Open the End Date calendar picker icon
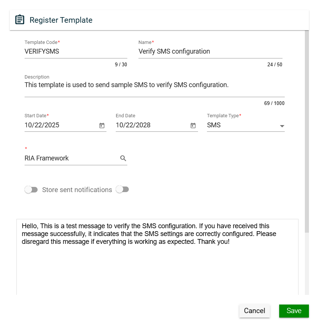Screen dimensions: 319x325 click(x=193, y=125)
